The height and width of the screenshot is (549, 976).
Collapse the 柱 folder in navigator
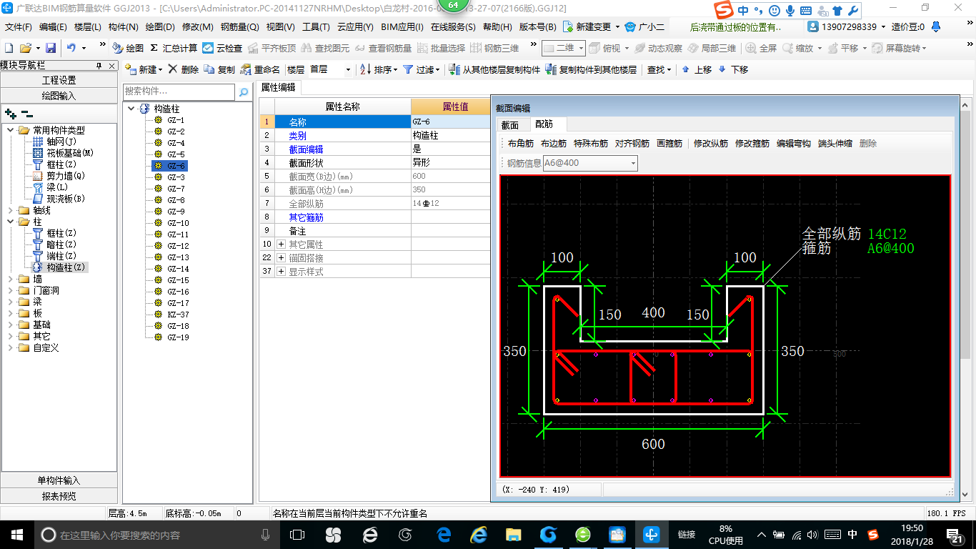click(x=10, y=222)
